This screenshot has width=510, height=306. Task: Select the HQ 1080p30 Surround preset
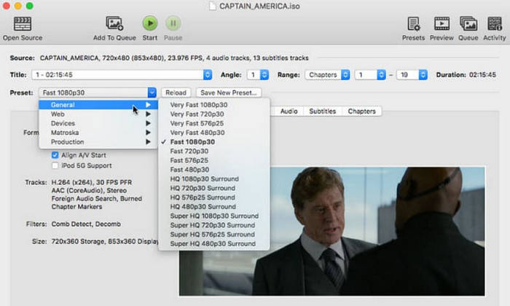[214, 178]
